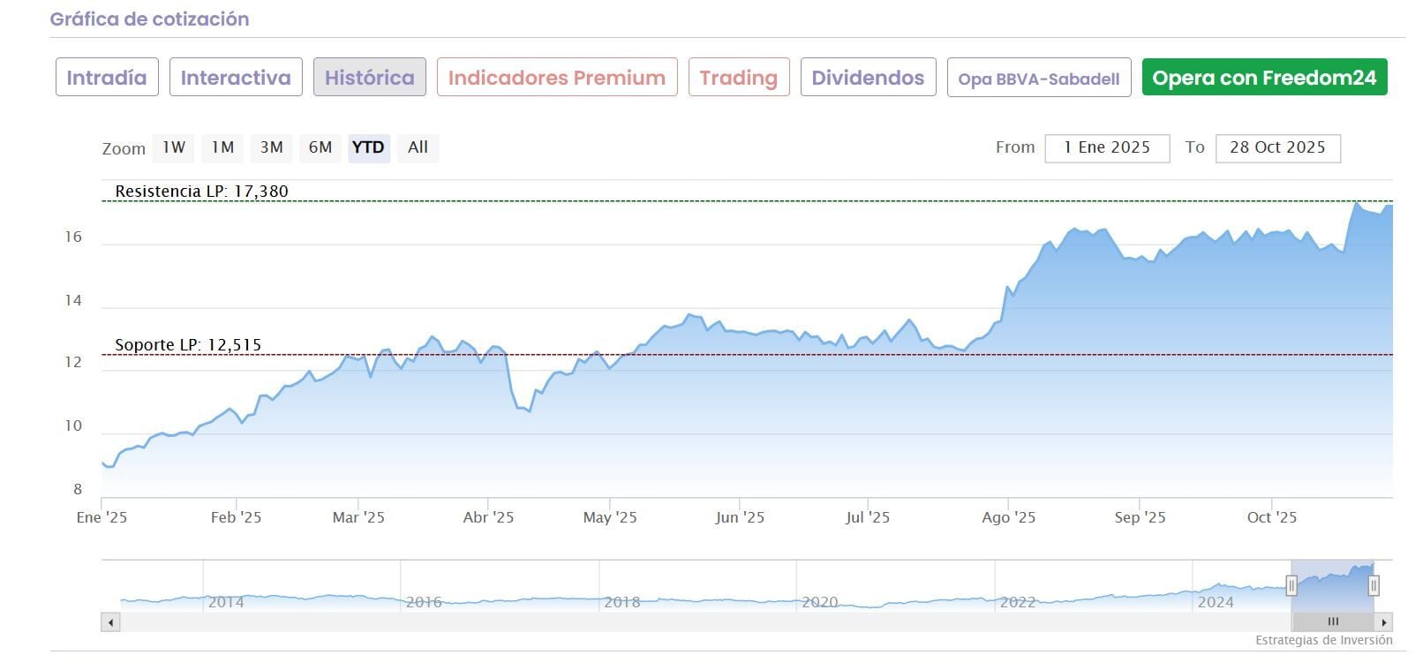Click the scrollbar left arrow
This screenshot has width=1423, height=670.
[x=110, y=622]
